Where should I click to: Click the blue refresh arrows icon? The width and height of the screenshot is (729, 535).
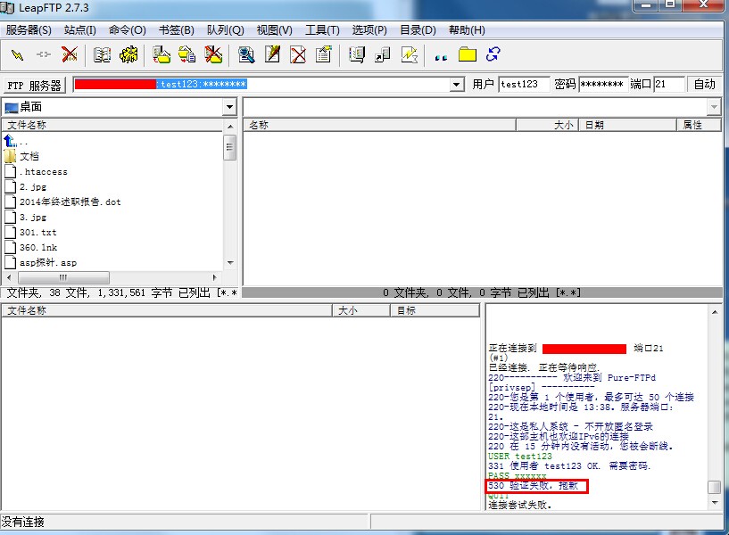pyautogui.click(x=493, y=54)
